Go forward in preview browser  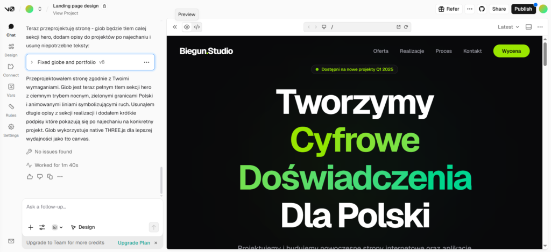tap(316, 27)
